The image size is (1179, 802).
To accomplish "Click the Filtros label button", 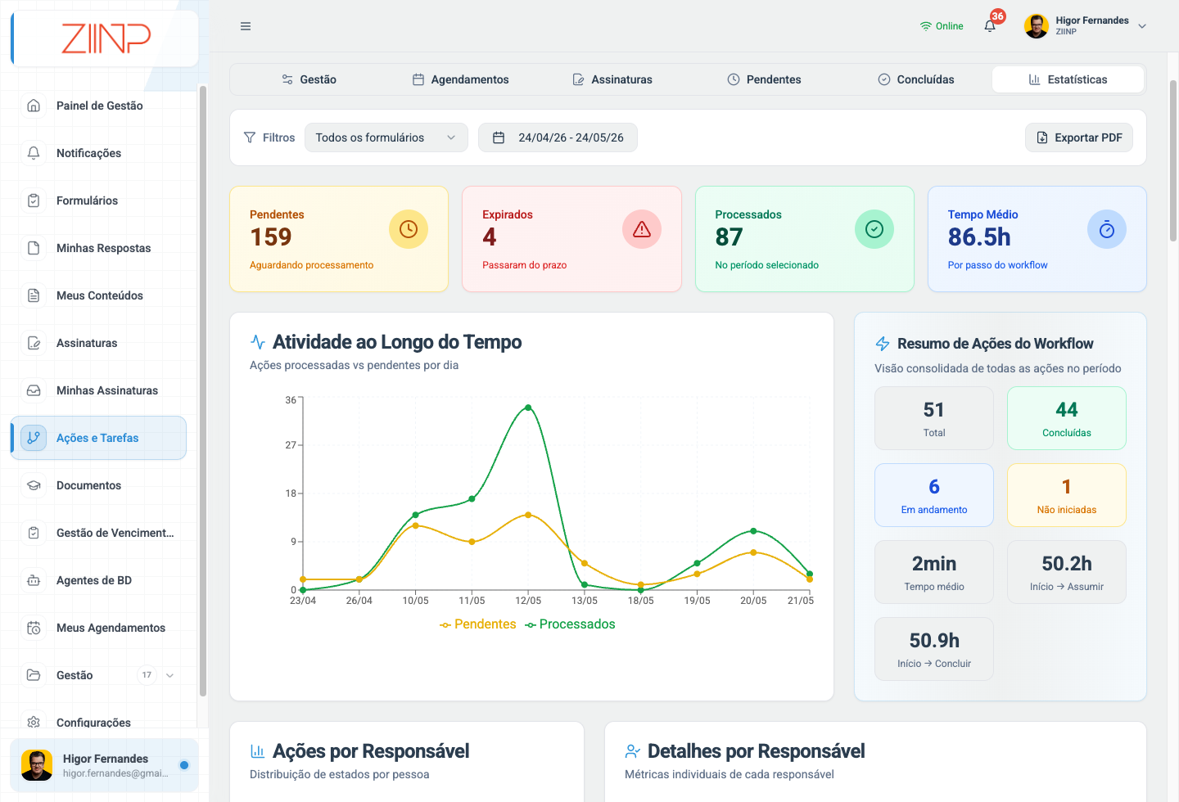I will click(269, 137).
